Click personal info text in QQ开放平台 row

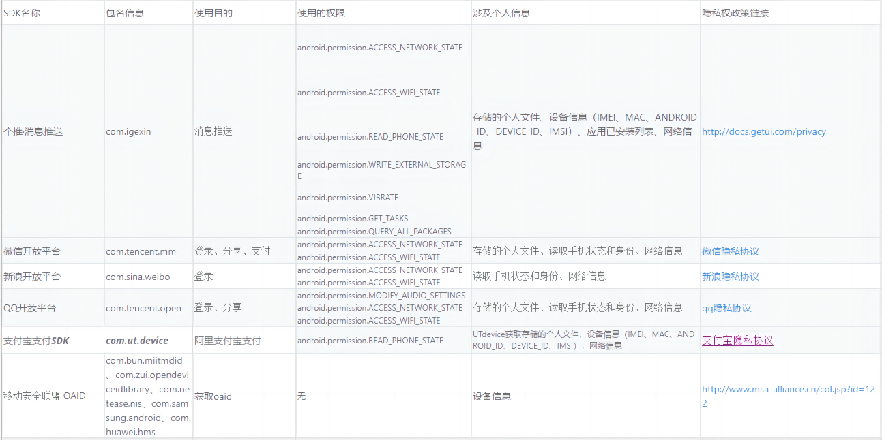pos(578,308)
